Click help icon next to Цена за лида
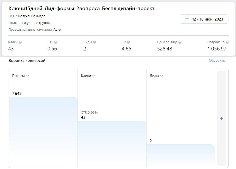Screen dimensions: 236x169 [x=180, y=42]
